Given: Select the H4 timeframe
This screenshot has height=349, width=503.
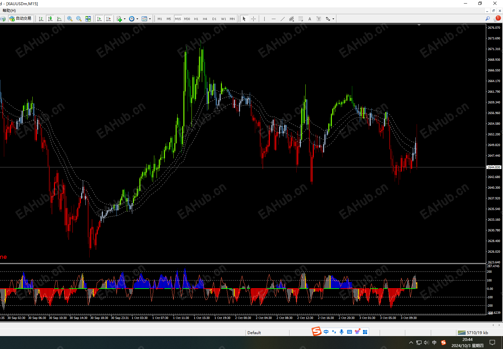Looking at the screenshot, I should pos(205,19).
